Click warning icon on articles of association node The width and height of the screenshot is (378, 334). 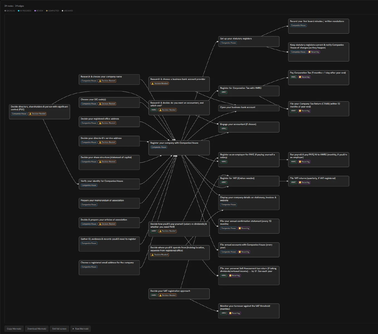100,224
